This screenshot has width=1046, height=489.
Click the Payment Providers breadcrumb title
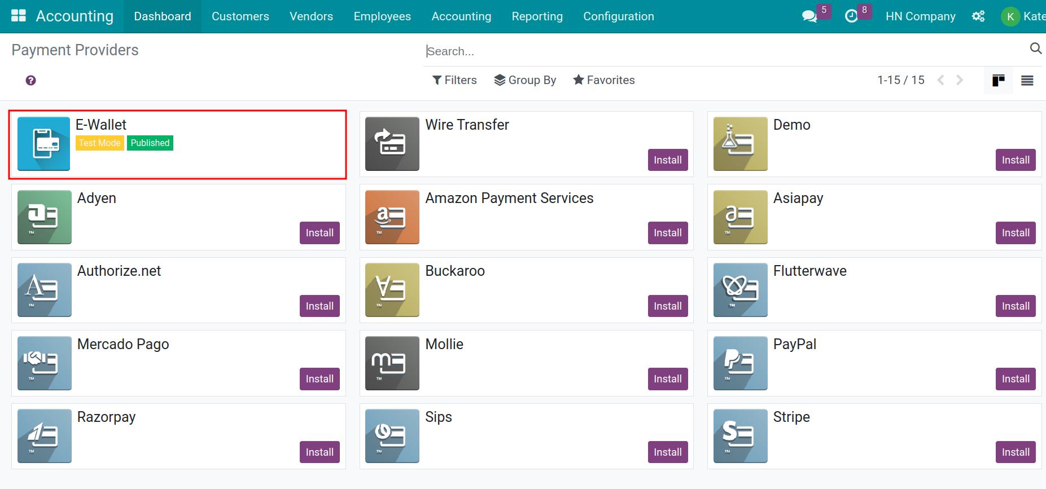[75, 50]
